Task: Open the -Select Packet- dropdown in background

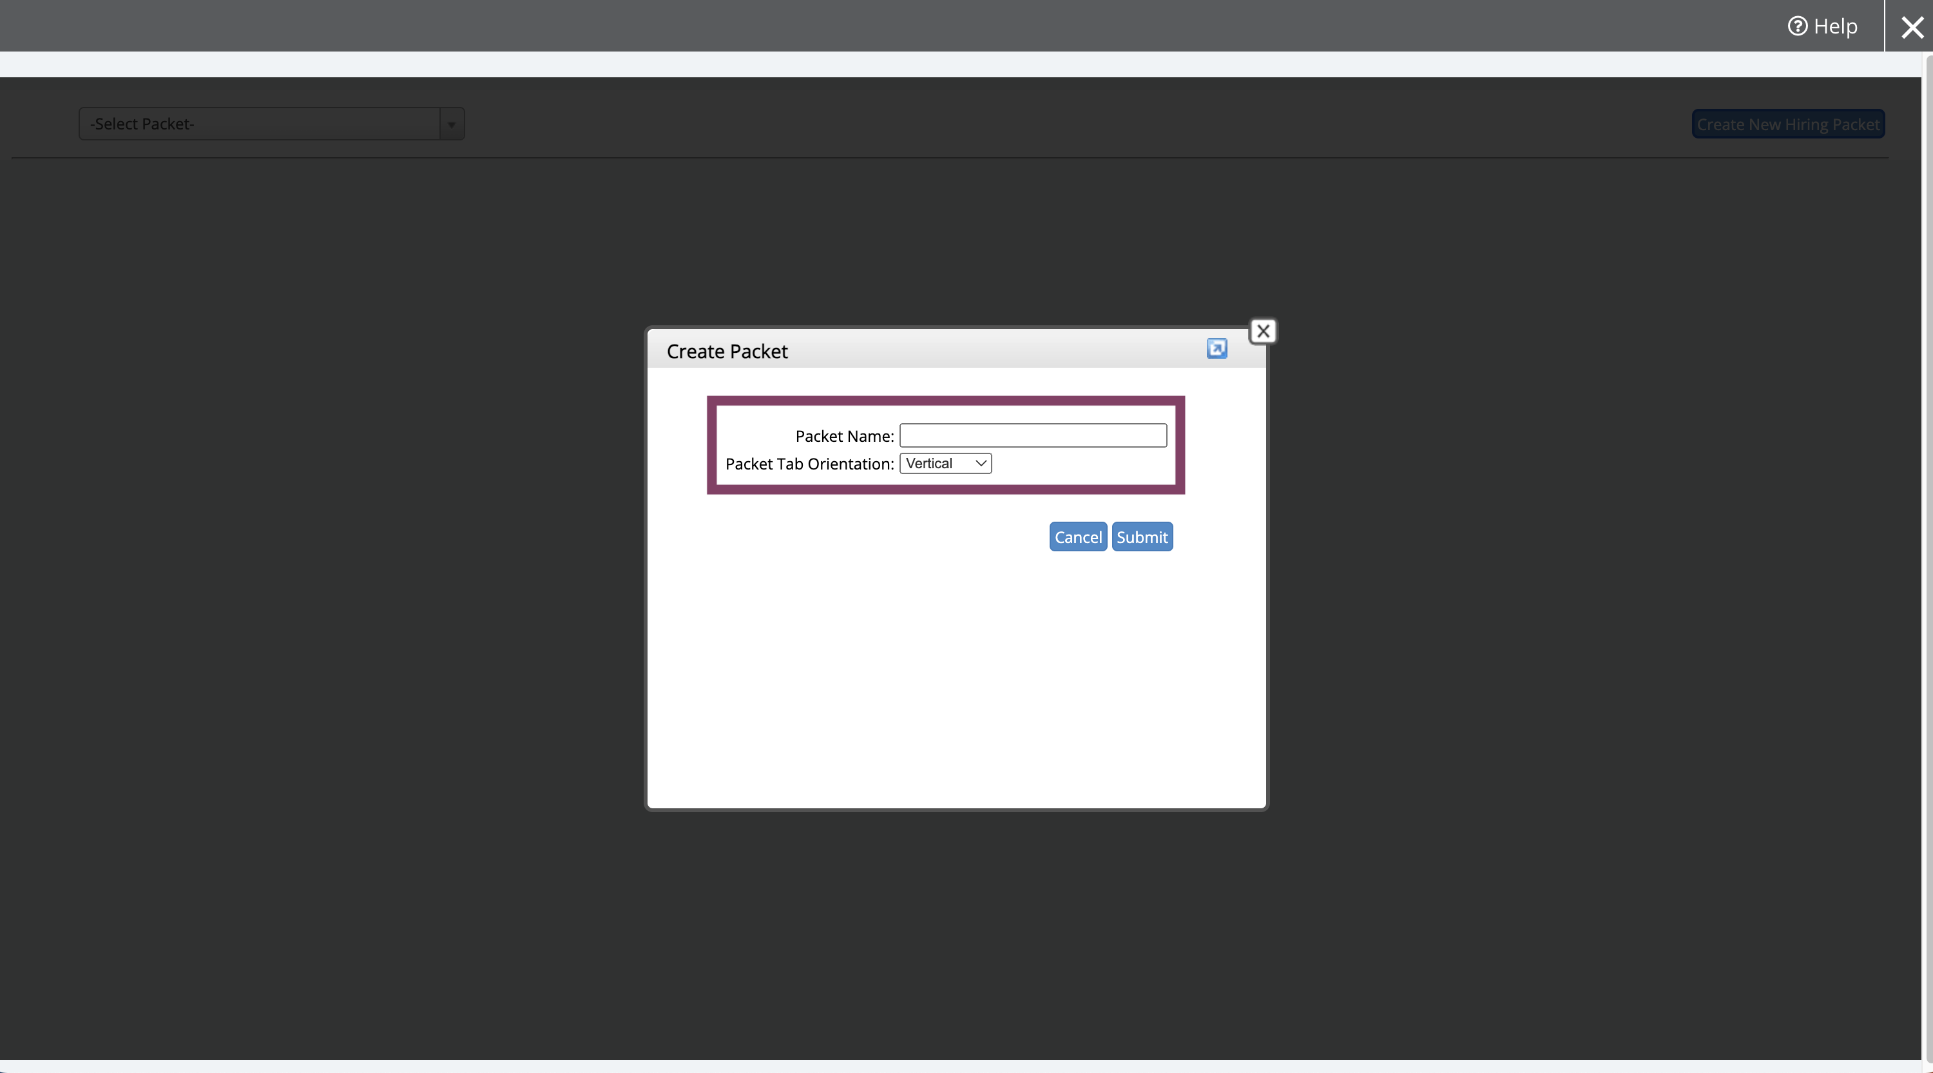Action: point(272,124)
